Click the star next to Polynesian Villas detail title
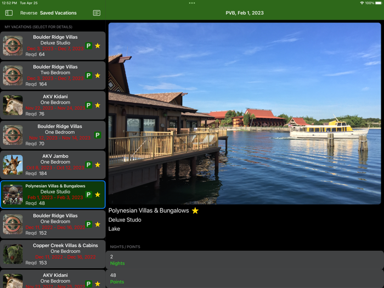The image size is (384, 288). [195, 211]
